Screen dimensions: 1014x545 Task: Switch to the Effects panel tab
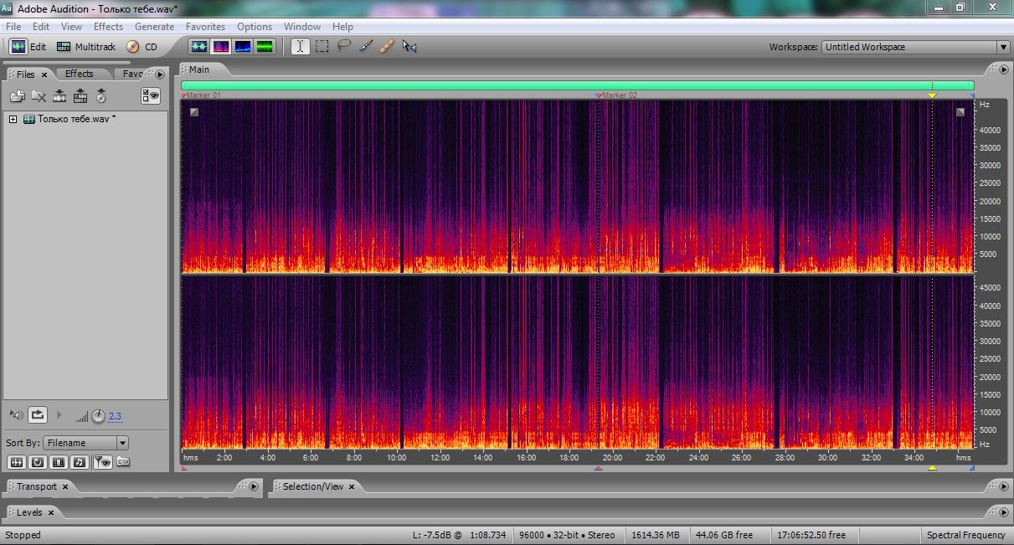point(80,74)
